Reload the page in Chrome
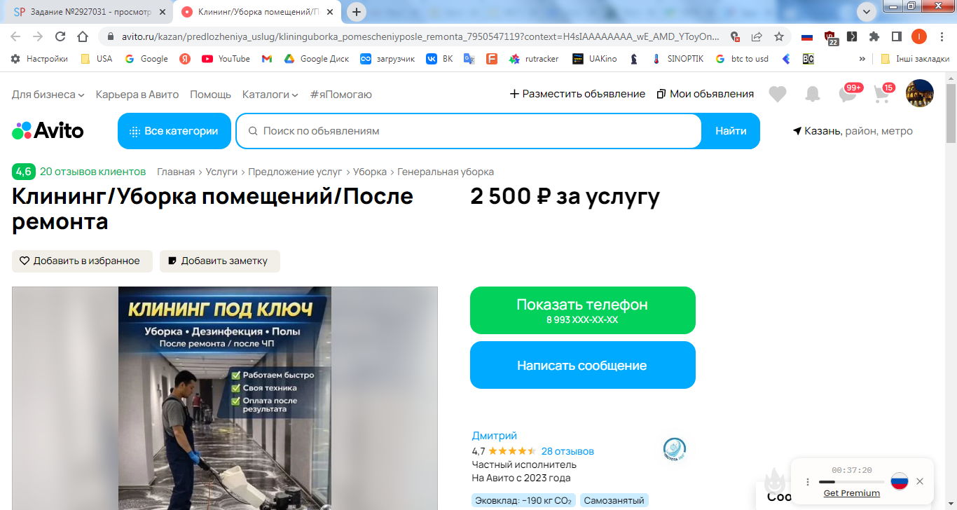 coord(60,36)
